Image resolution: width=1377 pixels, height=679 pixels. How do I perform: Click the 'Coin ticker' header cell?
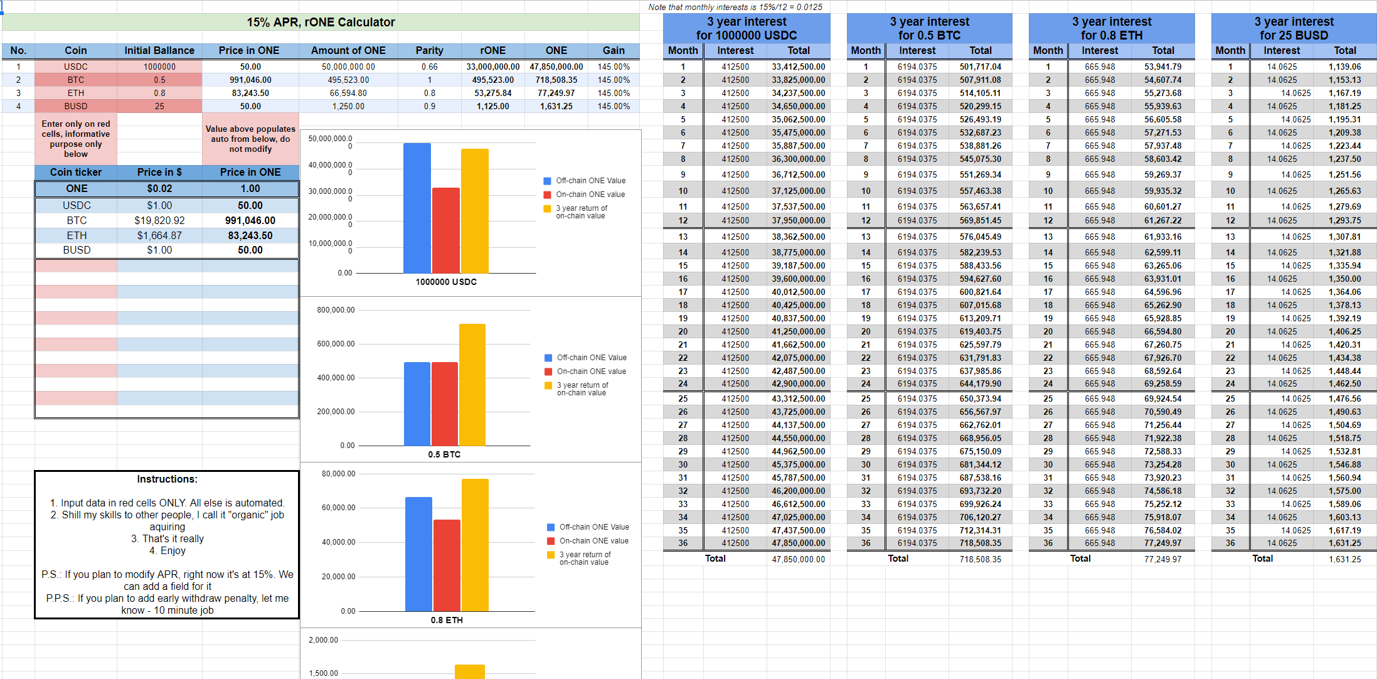[76, 172]
